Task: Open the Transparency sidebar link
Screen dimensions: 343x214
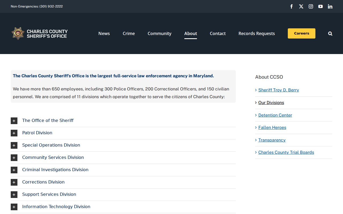Action: coord(272,140)
